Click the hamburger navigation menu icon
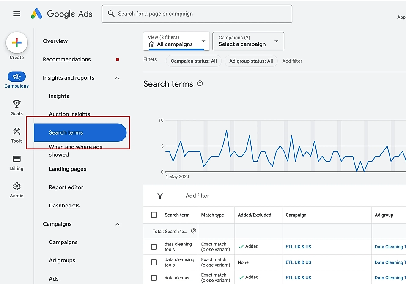 tap(16, 14)
